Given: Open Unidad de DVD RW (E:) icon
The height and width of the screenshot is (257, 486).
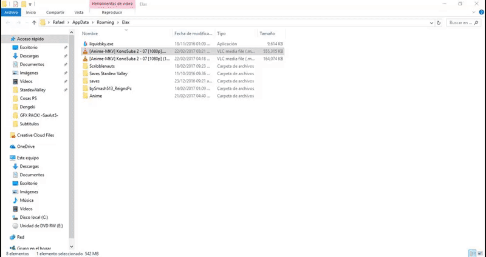Looking at the screenshot, I should click(15, 225).
